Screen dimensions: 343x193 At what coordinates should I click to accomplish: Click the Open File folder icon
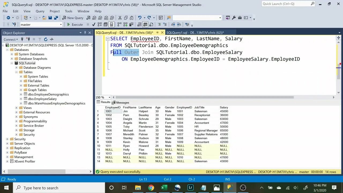(44, 18)
